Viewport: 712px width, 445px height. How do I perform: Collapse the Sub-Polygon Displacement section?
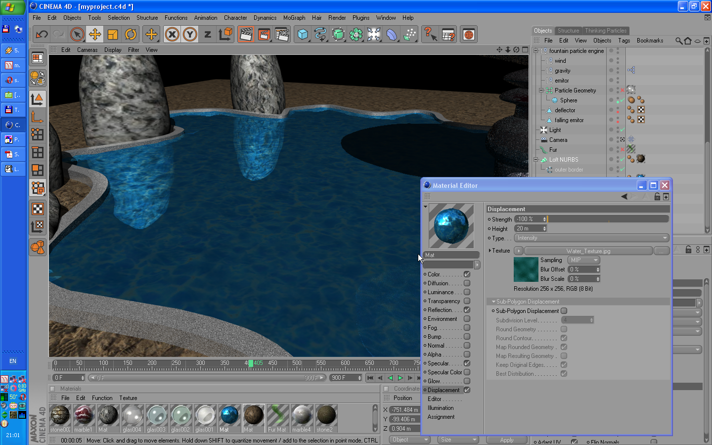click(493, 302)
